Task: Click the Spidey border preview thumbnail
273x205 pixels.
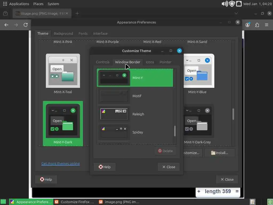Action: [x=114, y=132]
